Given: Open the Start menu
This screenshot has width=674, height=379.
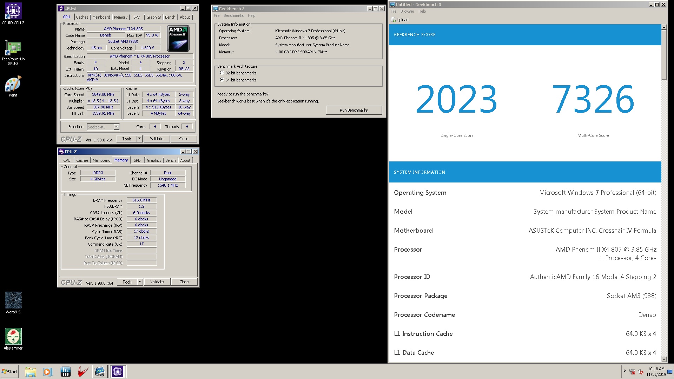Looking at the screenshot, I should click(10, 372).
